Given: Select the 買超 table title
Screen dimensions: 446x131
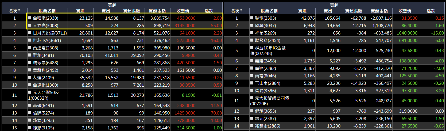Looking at the screenshot, I should 112,5.
